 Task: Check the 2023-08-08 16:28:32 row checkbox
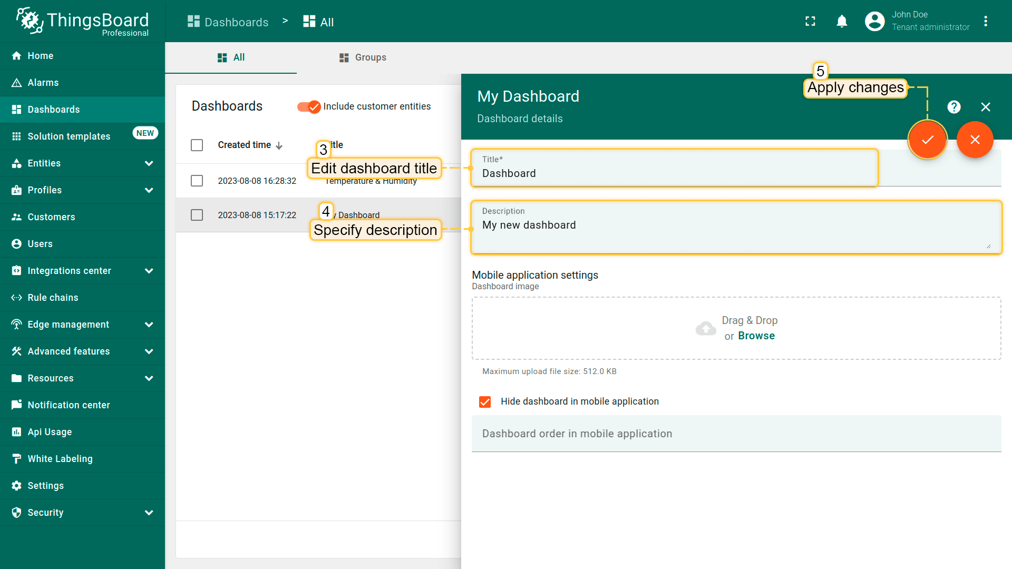(197, 181)
